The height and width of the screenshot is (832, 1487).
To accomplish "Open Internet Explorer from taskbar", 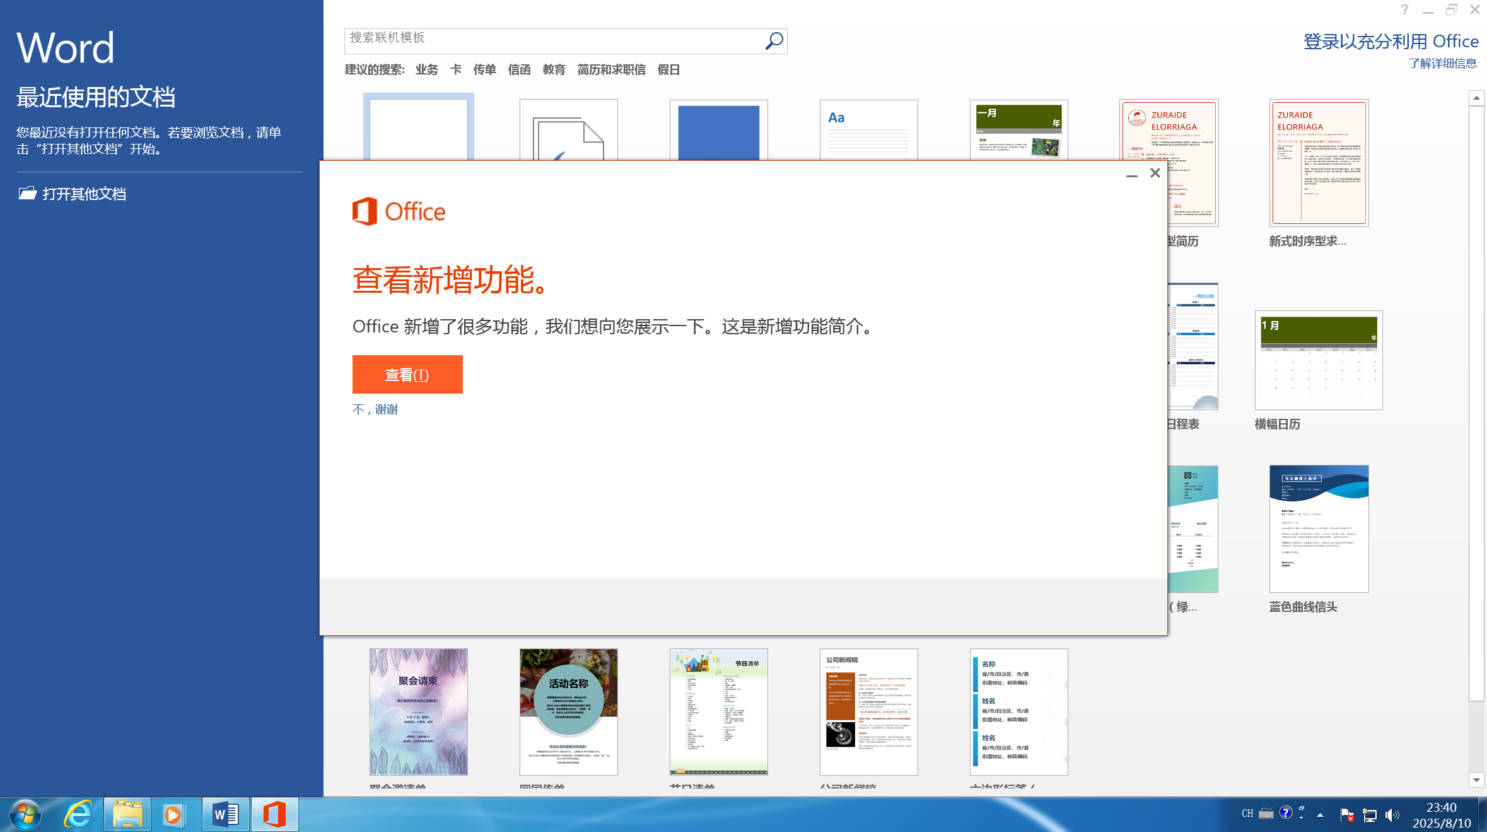I will [78, 814].
